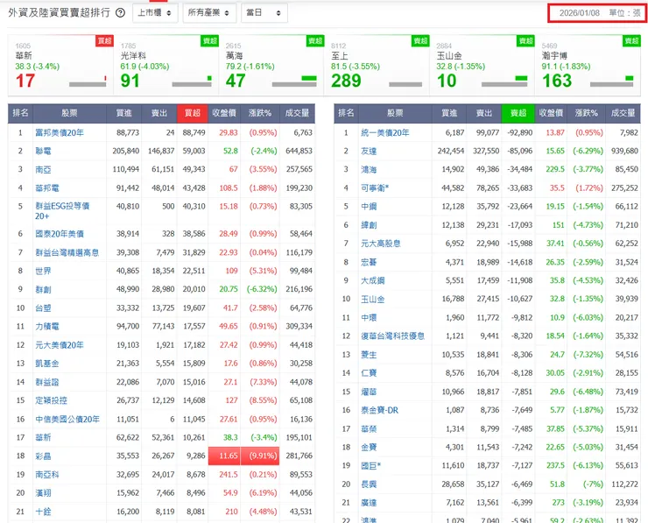Open stock link 鴻海
This screenshot has width=648, height=523.
(x=369, y=169)
